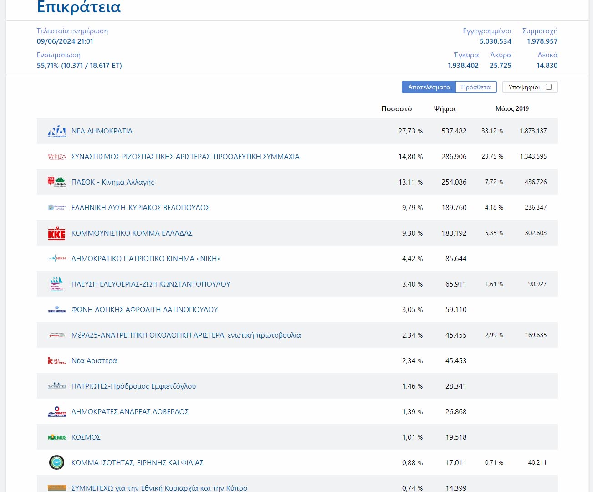Click the 26.868 votes cell
Image resolution: width=593 pixels, height=492 pixels.
(x=456, y=412)
